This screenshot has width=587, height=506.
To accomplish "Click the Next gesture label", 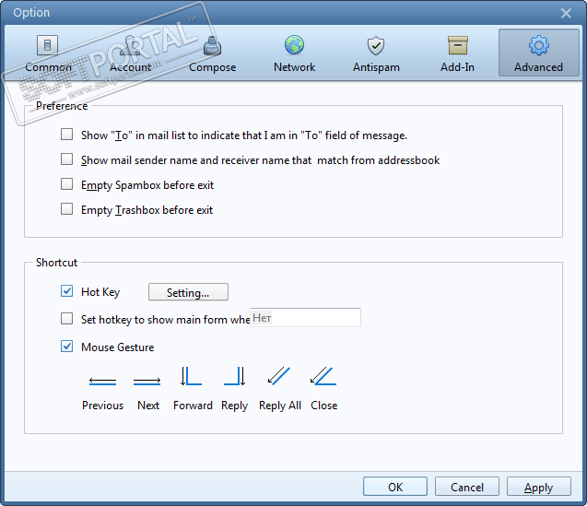I will coord(148,406).
